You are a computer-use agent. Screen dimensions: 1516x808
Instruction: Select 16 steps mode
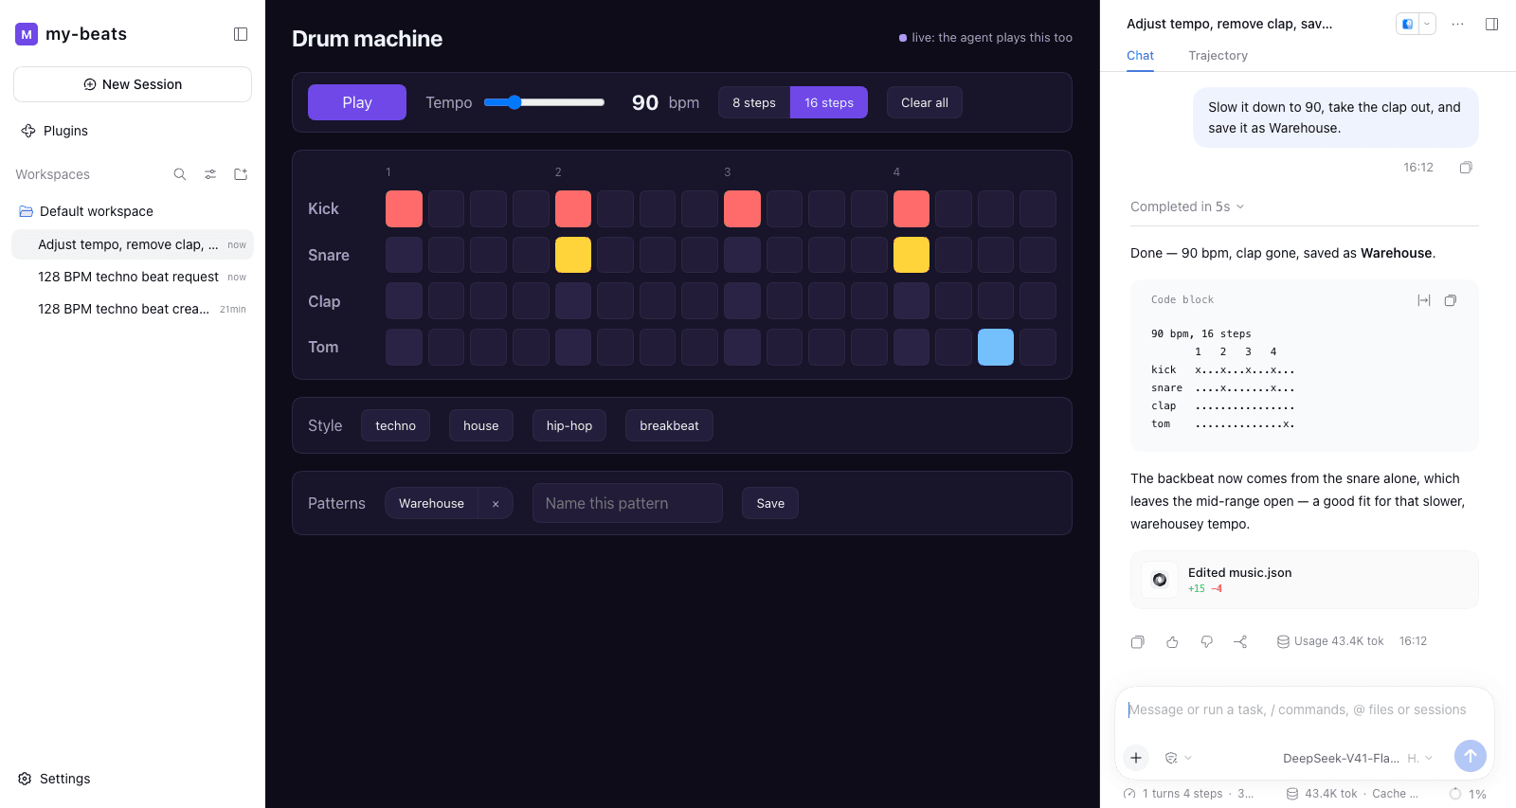coord(829,102)
